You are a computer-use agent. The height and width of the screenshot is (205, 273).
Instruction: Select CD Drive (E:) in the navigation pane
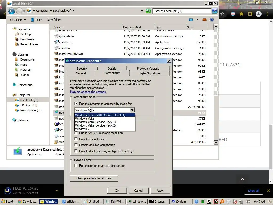coord(29,105)
